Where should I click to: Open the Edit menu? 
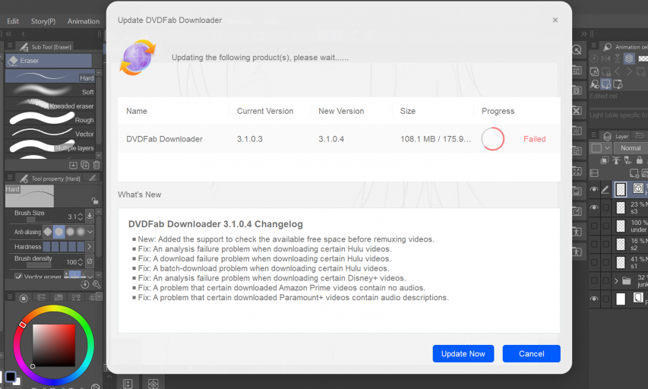pos(13,21)
